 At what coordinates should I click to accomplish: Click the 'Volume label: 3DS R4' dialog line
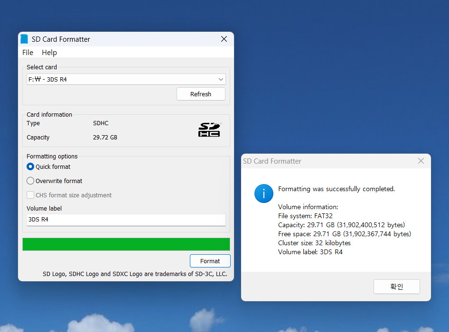point(310,252)
